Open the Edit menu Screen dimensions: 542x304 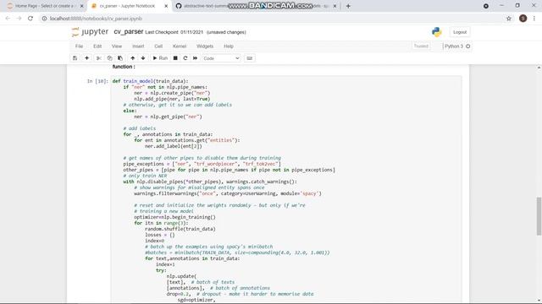tap(97, 46)
